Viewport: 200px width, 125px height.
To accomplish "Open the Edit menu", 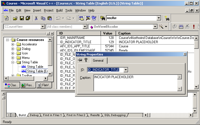I will point(19,10).
